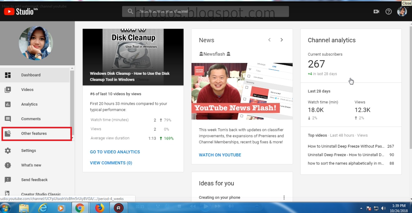Focus the search across your channel field
Viewport: 412px width, 213px height.
click(x=206, y=11)
